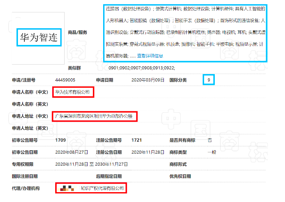Click the 申请/注册号 label

24,80
